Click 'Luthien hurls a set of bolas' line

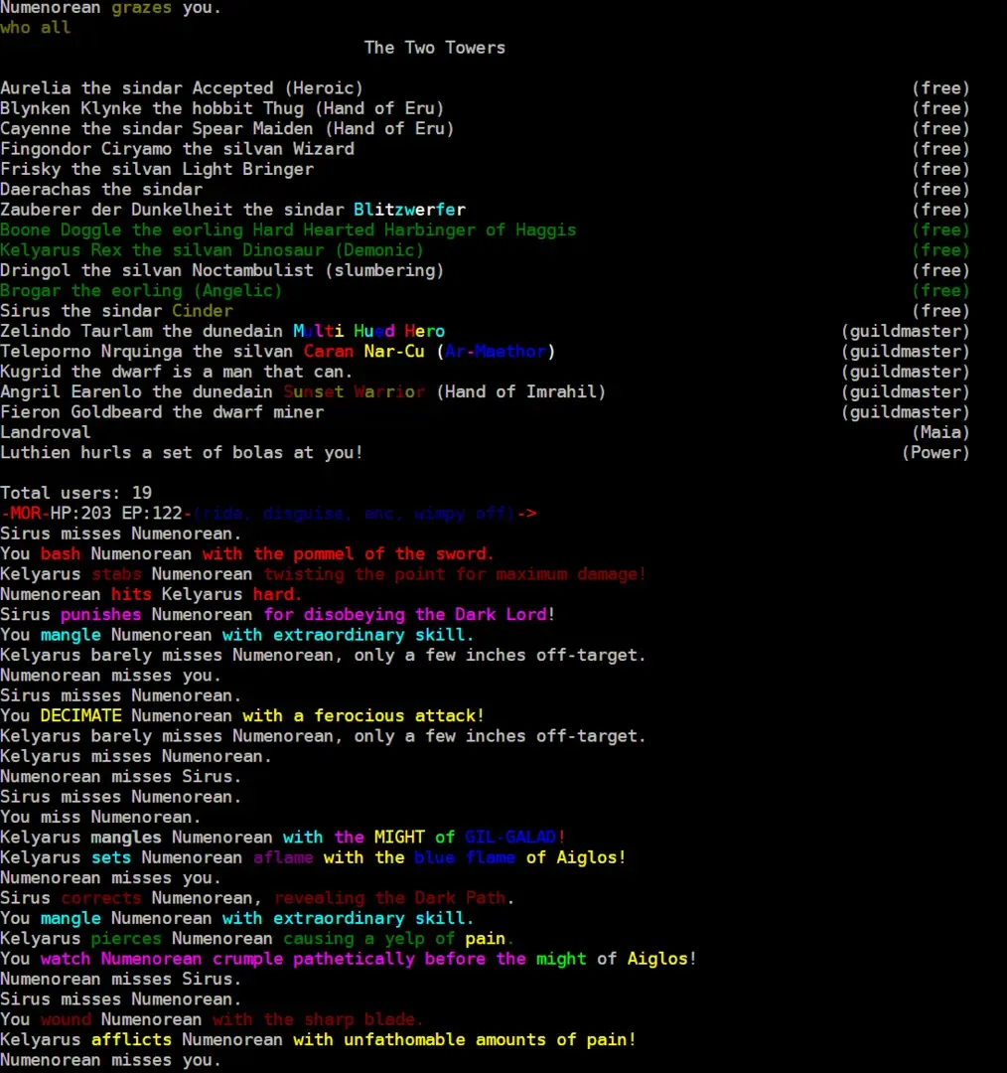click(x=182, y=453)
